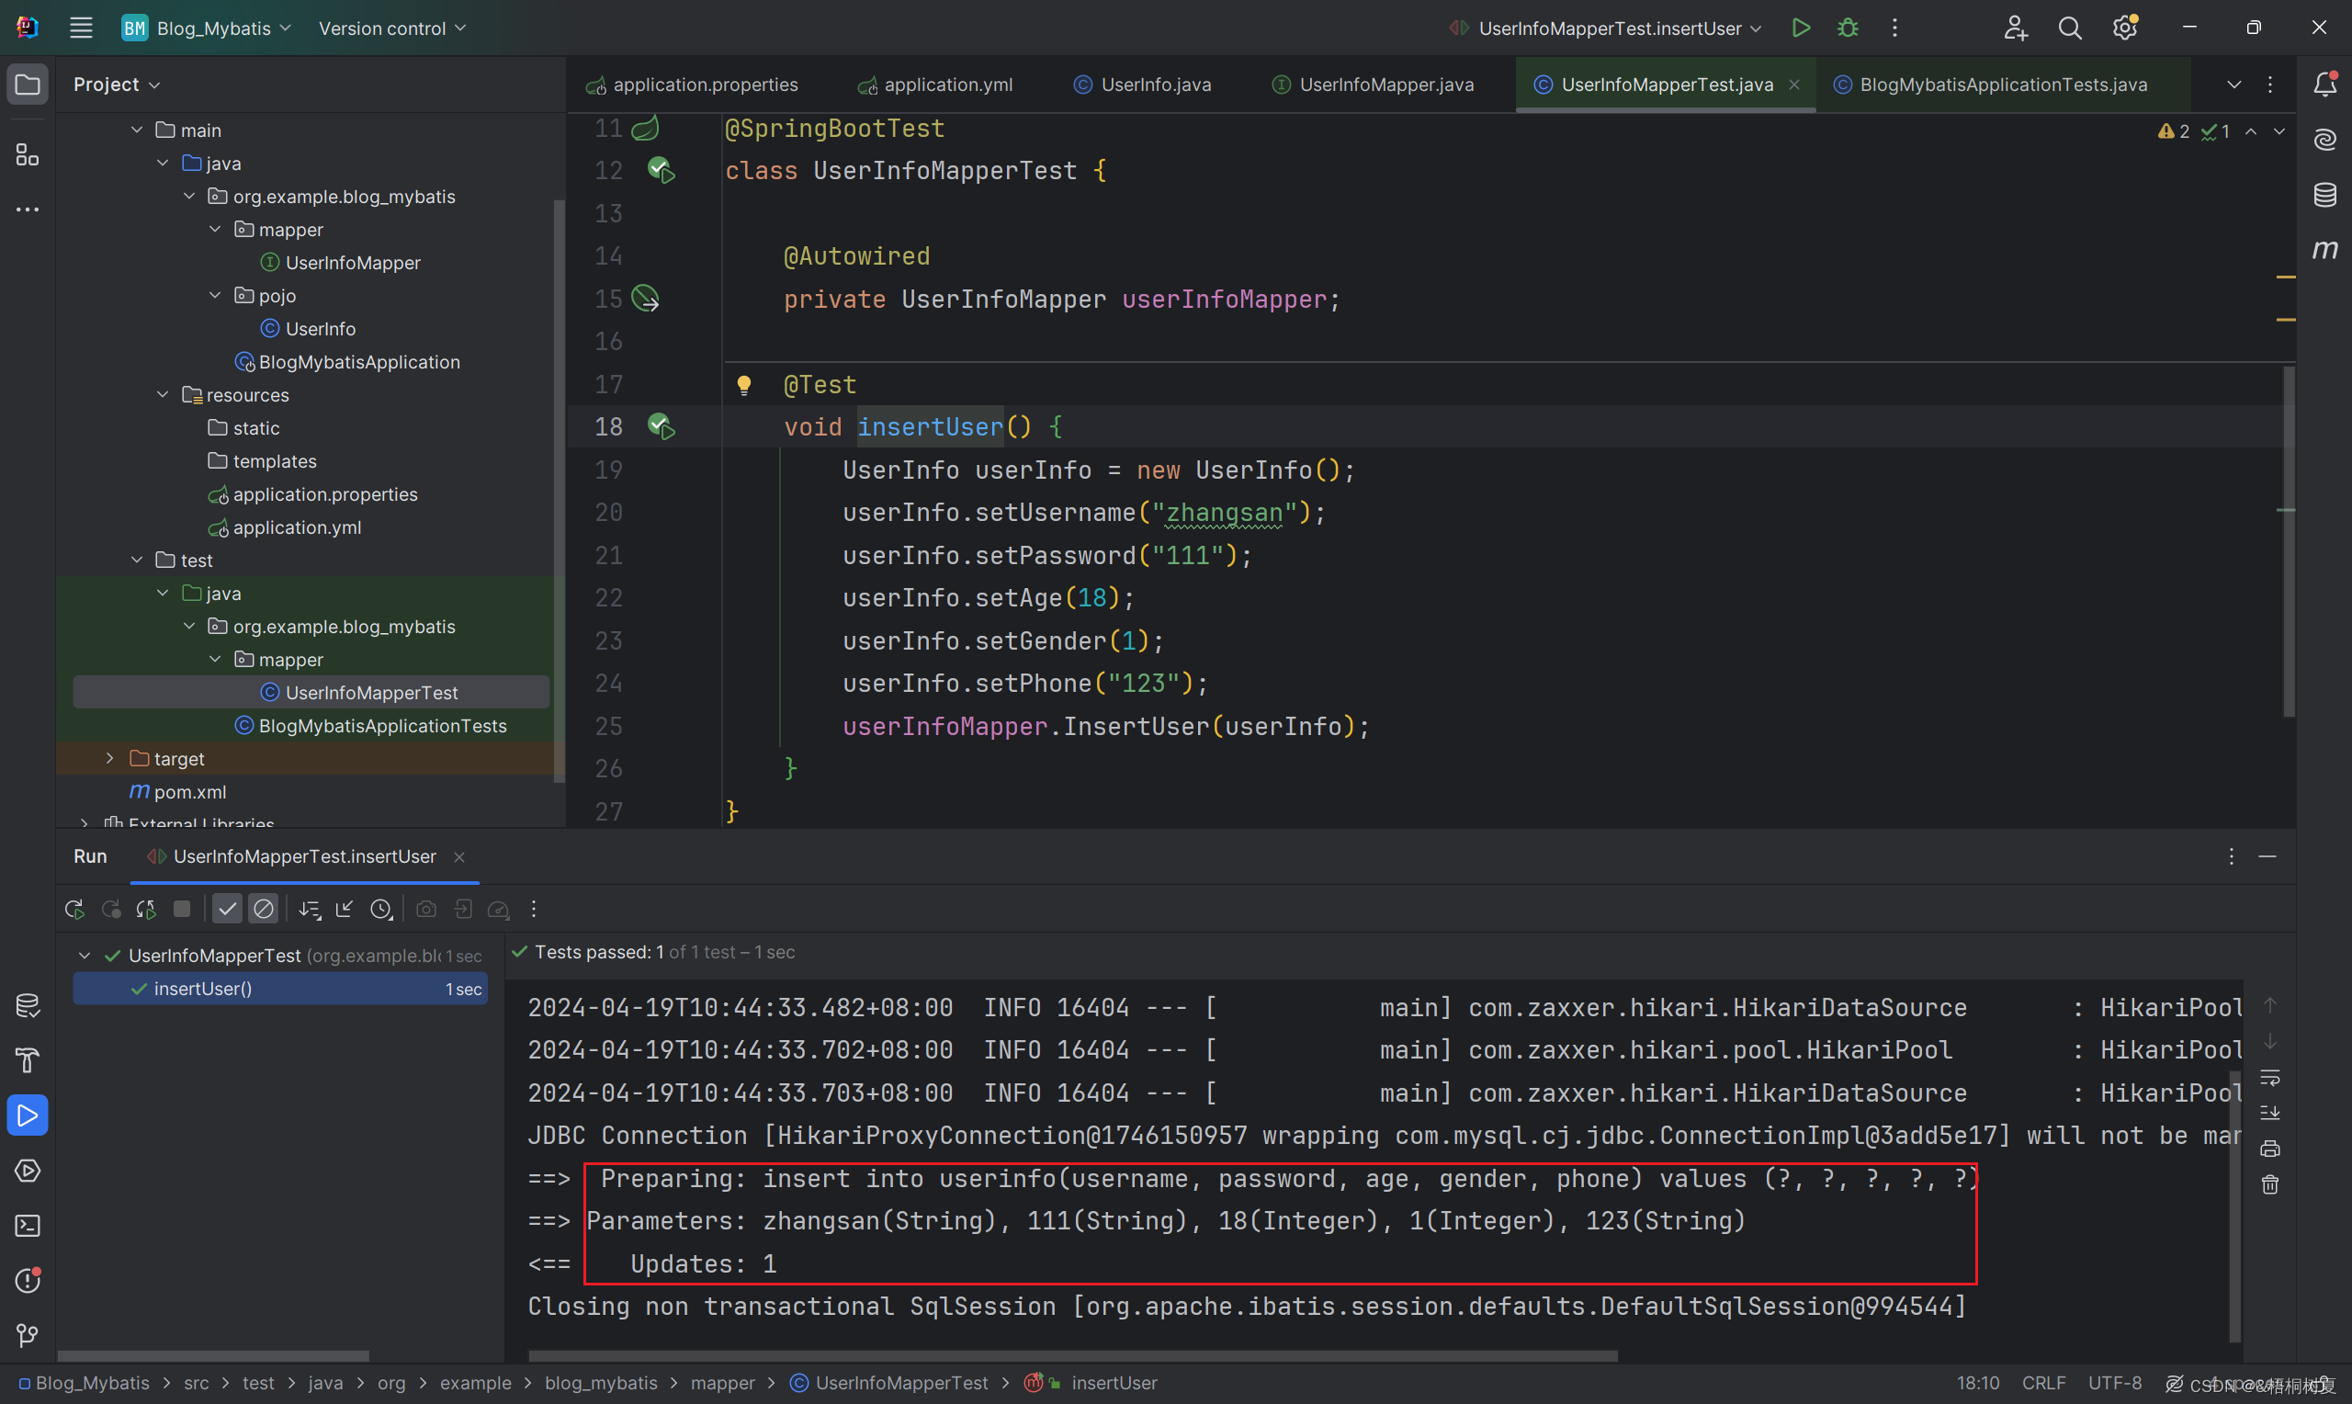The image size is (2352, 1404).
Task: Toggle the sort results icon in Run toolbar
Action: [x=309, y=910]
